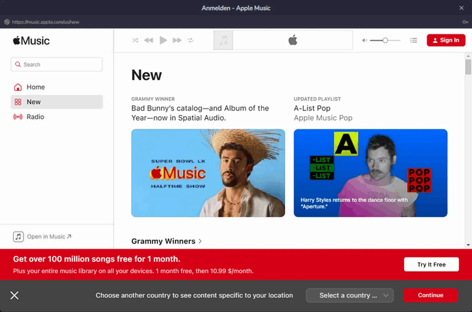
Task: Adjust the volume slider
Action: [384, 40]
